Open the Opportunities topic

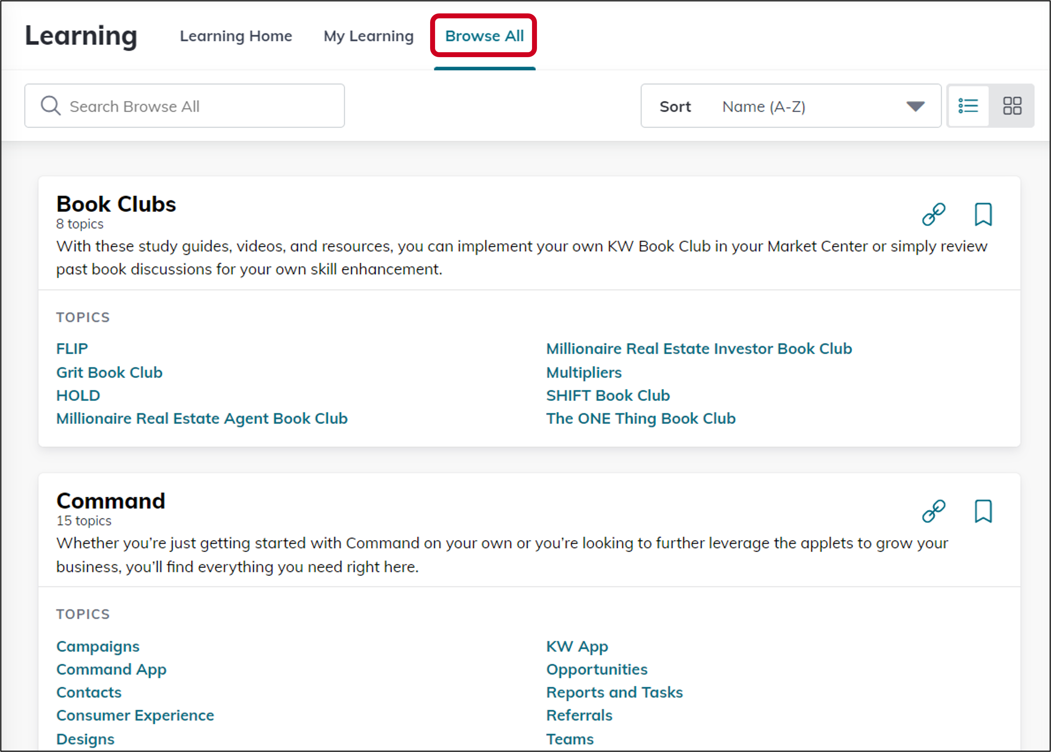click(597, 669)
